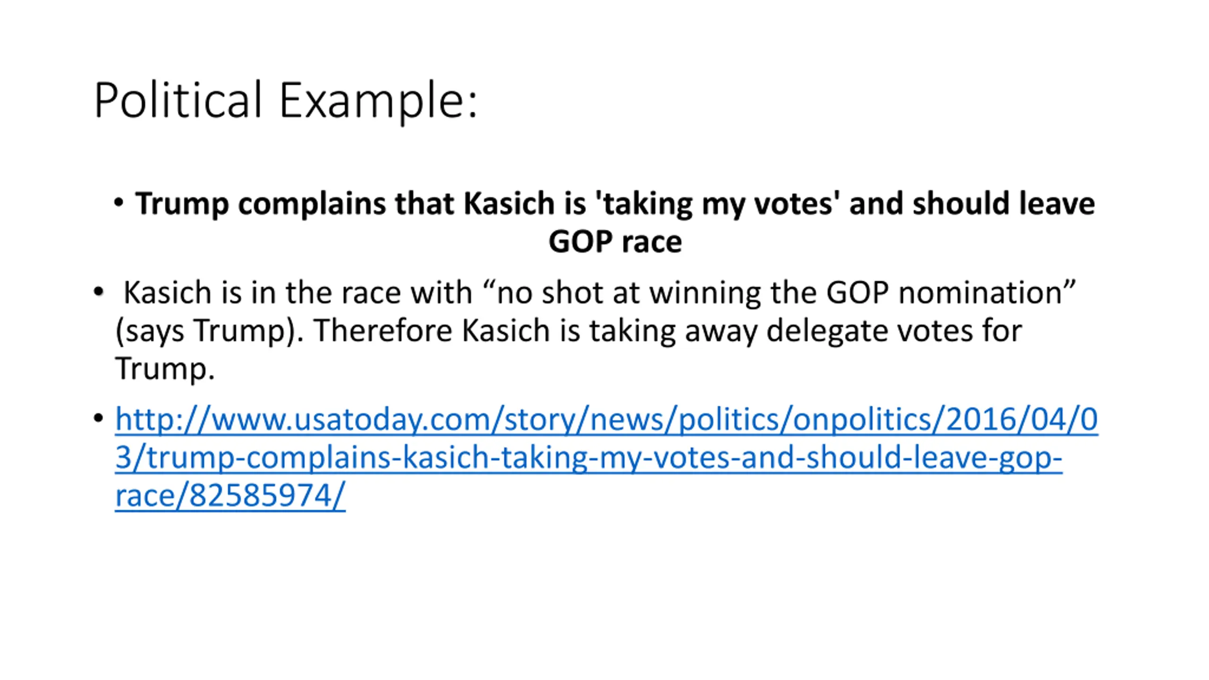Click the 'race/82585974/' link ending
The image size is (1209, 680).
pos(230,495)
